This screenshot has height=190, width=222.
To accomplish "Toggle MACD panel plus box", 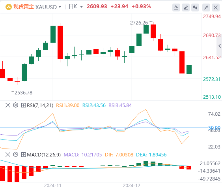I will tap(23, 154).
